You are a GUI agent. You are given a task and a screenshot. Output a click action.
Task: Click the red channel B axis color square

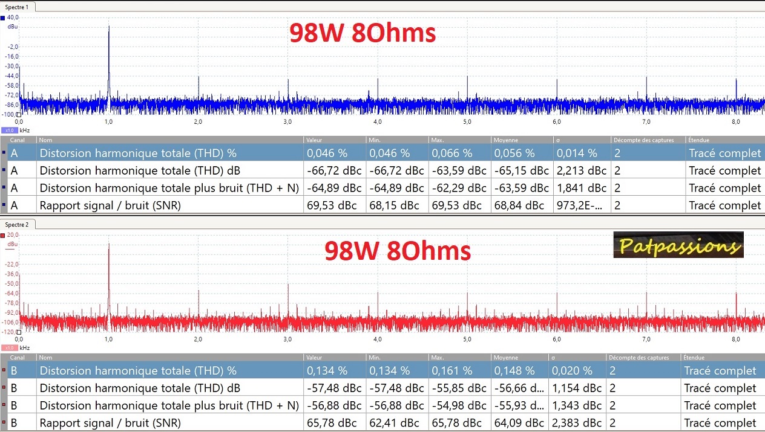pyautogui.click(x=3, y=235)
